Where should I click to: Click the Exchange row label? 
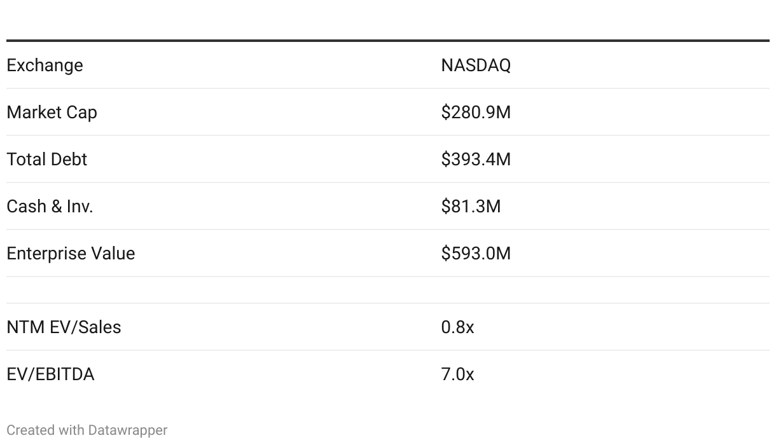(45, 65)
